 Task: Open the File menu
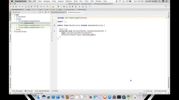30,1
